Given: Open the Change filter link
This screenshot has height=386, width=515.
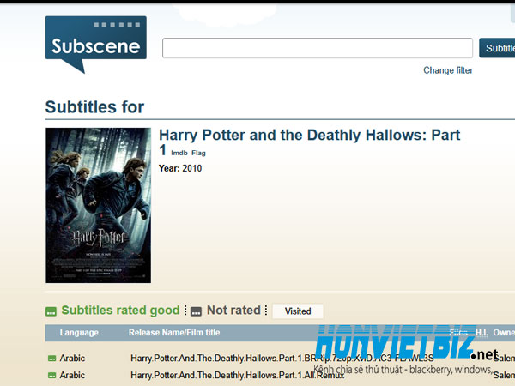Looking at the screenshot, I should click(x=448, y=70).
